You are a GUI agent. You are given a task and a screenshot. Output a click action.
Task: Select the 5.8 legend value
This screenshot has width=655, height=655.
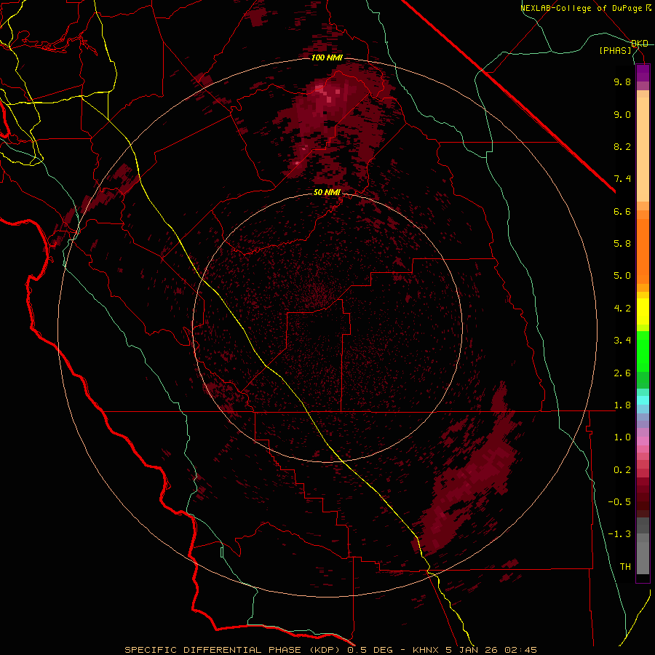622,244
